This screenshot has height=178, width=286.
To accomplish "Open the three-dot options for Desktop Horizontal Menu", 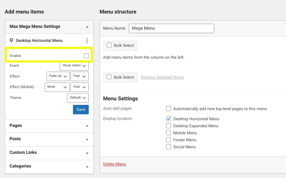I will coord(87,41).
